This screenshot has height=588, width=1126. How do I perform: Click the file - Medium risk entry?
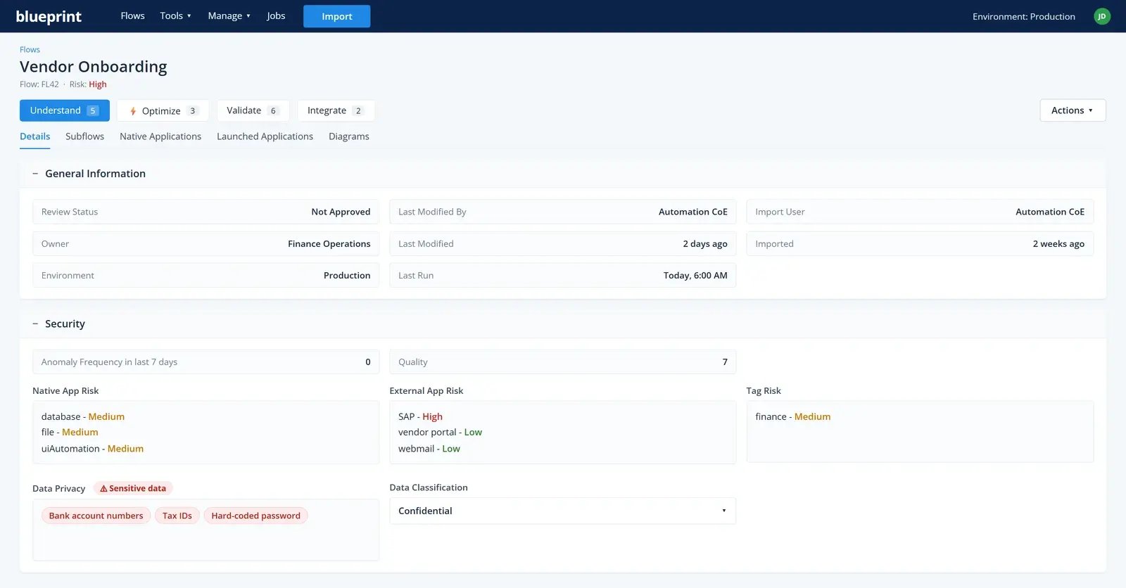(70, 432)
